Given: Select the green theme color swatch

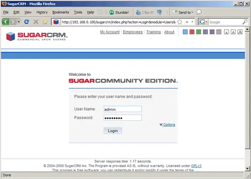Looking at the screenshot, I should pyautogui.click(x=199, y=32).
